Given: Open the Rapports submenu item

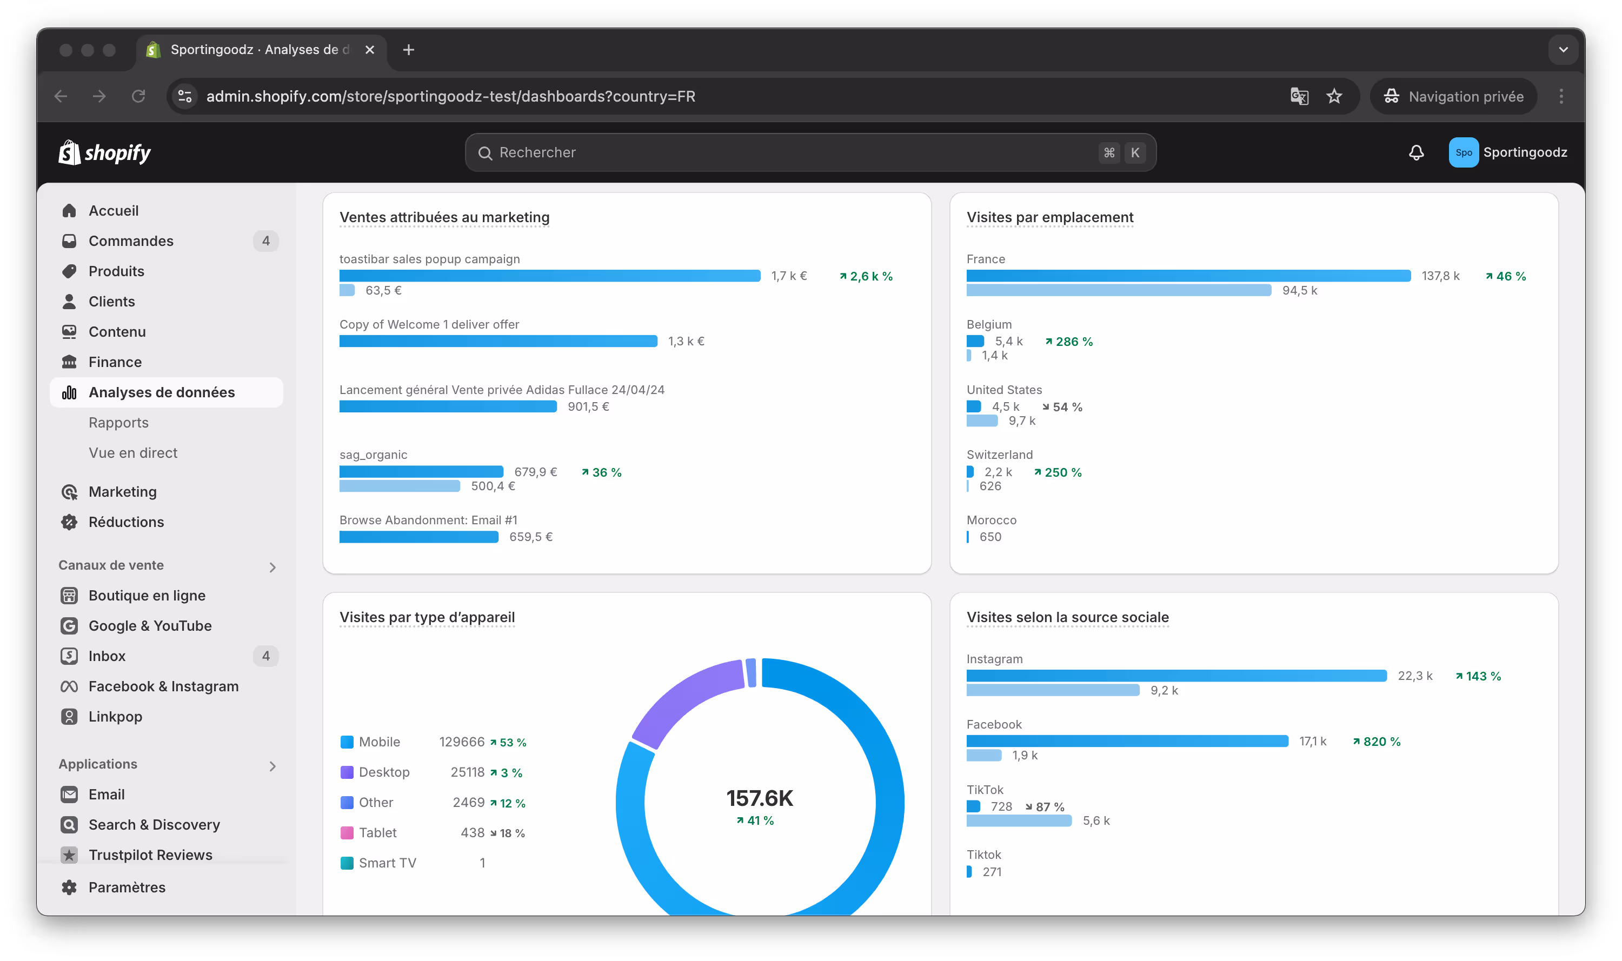Looking at the screenshot, I should pyautogui.click(x=118, y=423).
